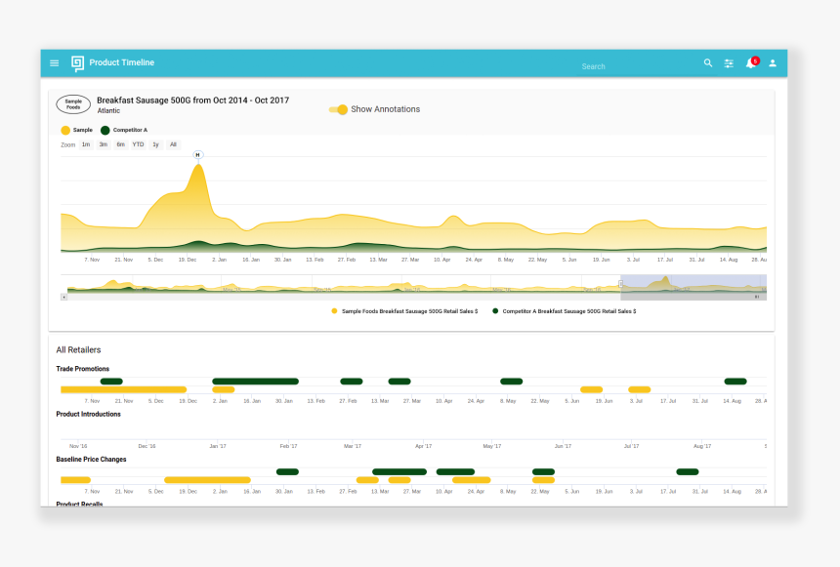Select long yellow Trade Promotions bar Nov to Dec
This screenshot has height=567, width=840.
point(124,389)
